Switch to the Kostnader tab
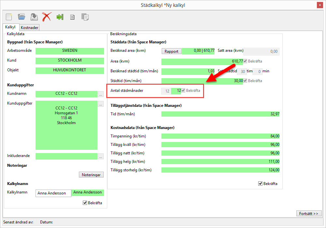Image resolution: width=326 pixels, height=228 pixels. pos(30,28)
